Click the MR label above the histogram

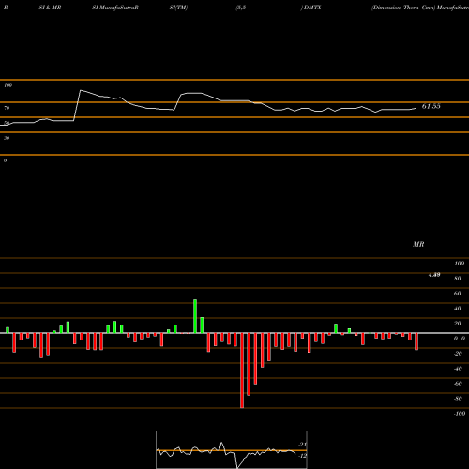point(418,244)
